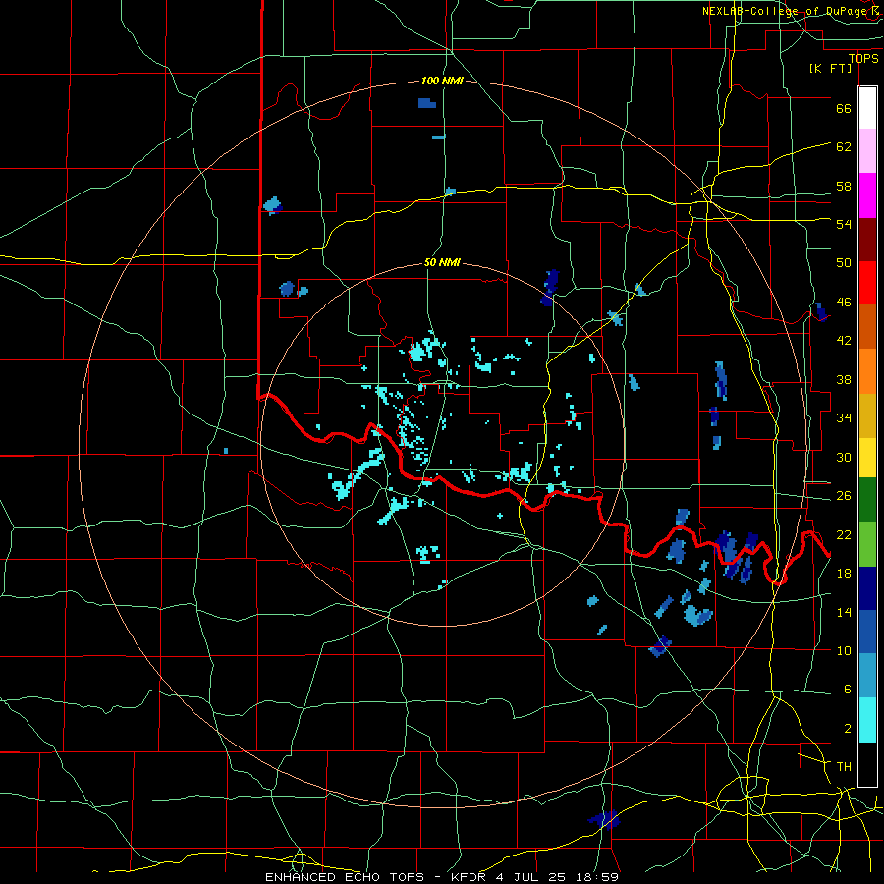884x884 pixels.
Task: Select the bright red legend swatch
Action: pyautogui.click(x=867, y=283)
